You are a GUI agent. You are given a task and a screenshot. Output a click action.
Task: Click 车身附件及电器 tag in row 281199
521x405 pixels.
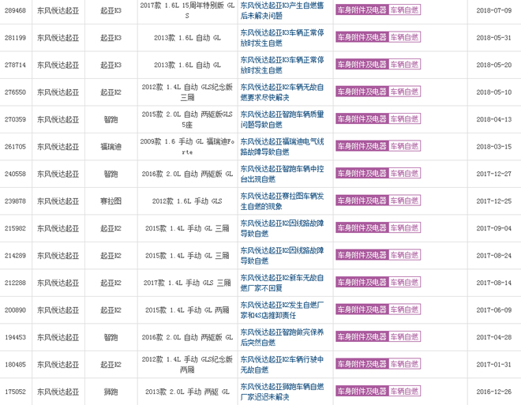(362, 37)
